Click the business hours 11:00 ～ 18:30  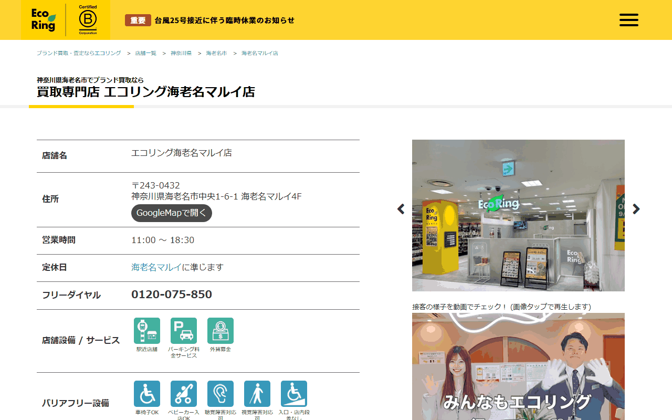point(163,240)
